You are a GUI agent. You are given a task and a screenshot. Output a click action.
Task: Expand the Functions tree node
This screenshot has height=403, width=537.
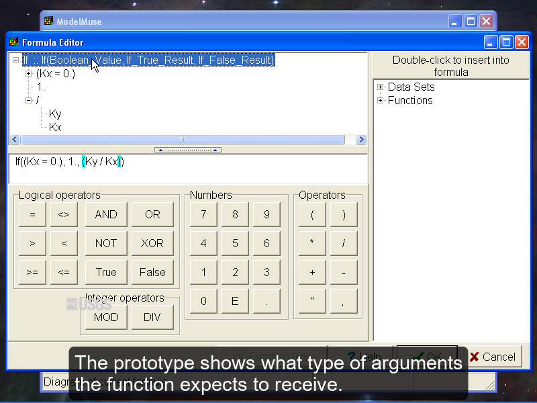click(x=381, y=101)
